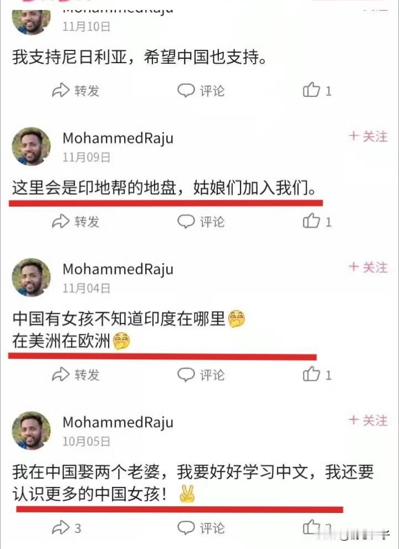The image size is (399, 549).
Task: Open MohammedRaju avatar on 10月05日 post
Action: click(x=31, y=431)
